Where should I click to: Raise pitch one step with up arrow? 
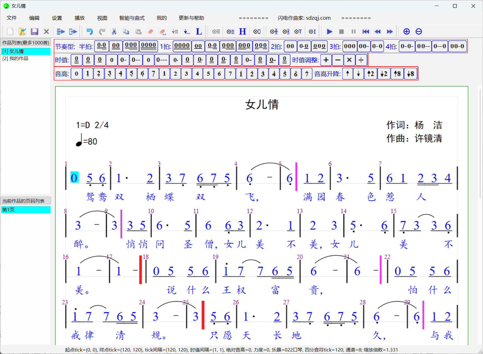click(348, 74)
